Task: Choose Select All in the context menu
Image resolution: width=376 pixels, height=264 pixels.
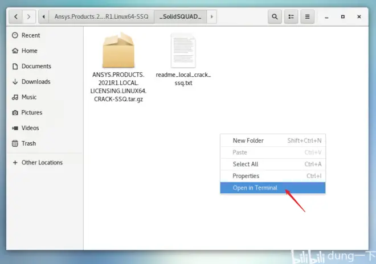Action: pos(273,164)
